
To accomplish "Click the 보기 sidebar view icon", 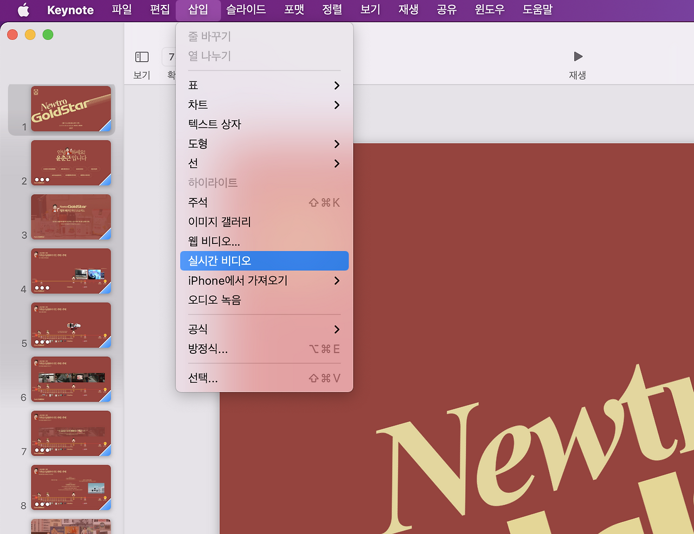I will pyautogui.click(x=141, y=57).
